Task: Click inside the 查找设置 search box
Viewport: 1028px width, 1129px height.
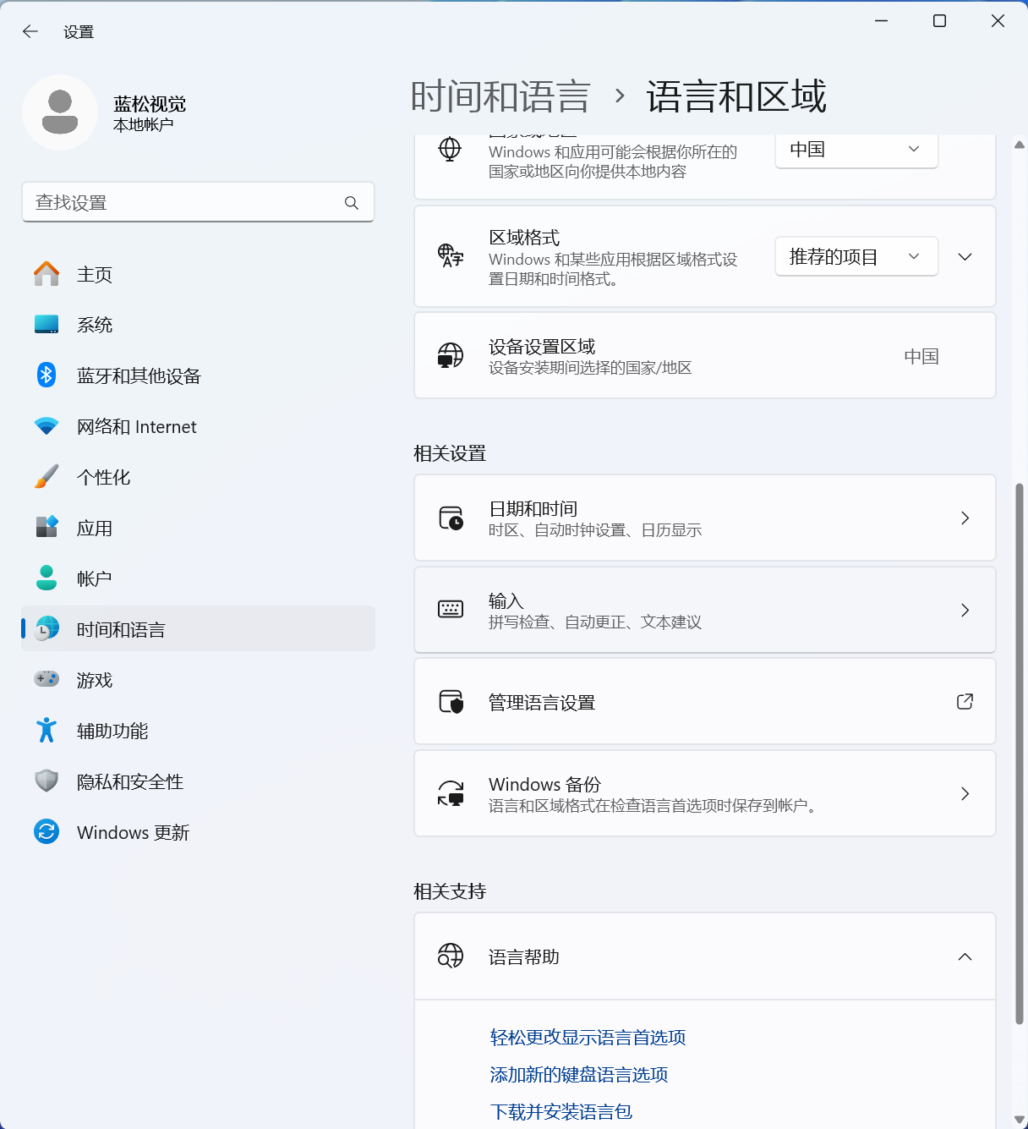Action: pos(169,203)
